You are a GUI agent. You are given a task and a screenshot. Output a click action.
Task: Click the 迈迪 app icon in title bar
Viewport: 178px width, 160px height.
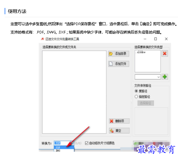42,39
